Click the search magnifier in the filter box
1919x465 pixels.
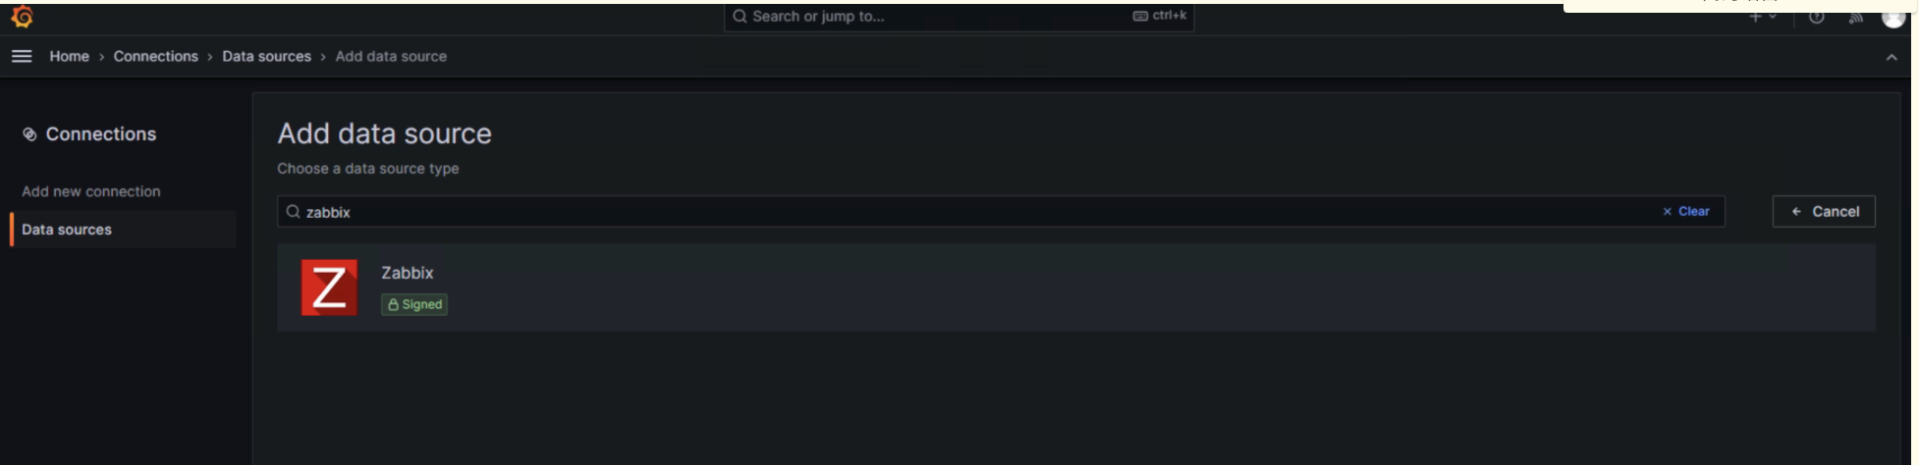293,212
